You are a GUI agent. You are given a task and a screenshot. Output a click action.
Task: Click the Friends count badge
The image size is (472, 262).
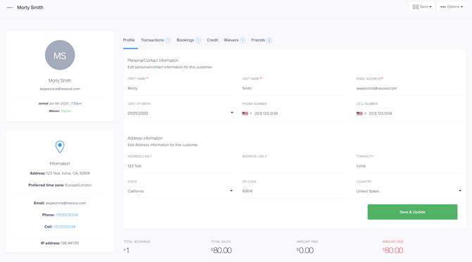tap(269, 40)
